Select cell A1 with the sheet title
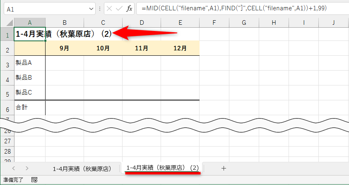 tap(30, 34)
